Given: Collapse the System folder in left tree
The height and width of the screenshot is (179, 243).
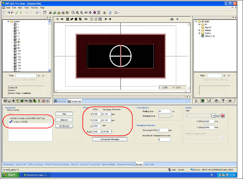Looking at the screenshot, I should coord(8,21).
